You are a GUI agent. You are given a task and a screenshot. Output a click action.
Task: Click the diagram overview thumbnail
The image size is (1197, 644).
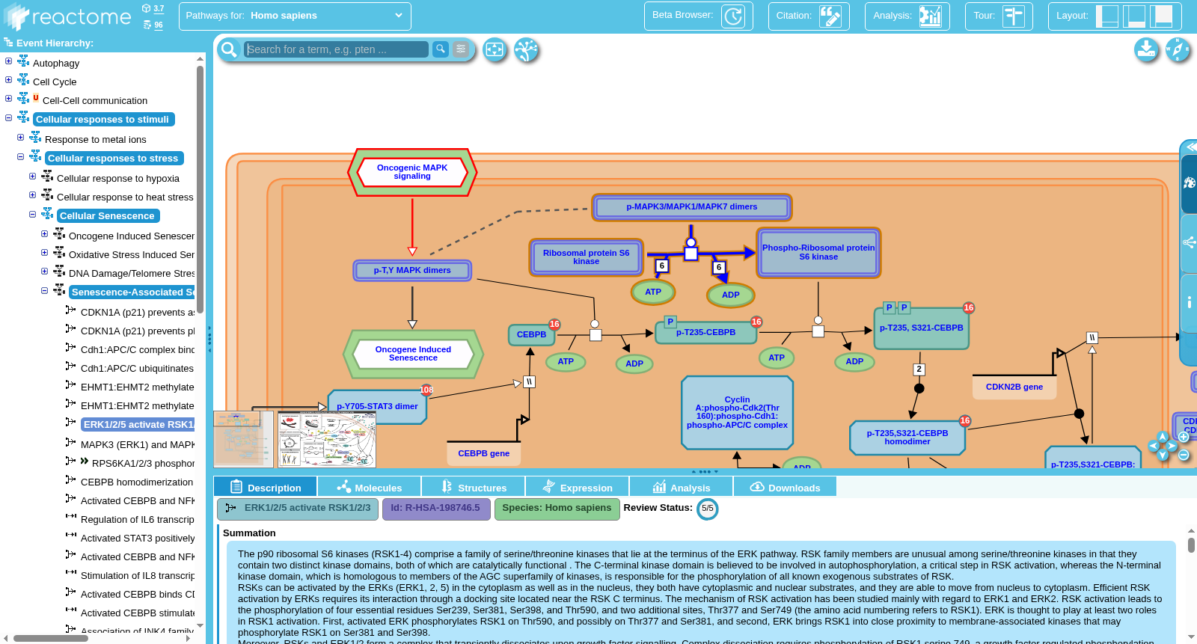(x=243, y=439)
